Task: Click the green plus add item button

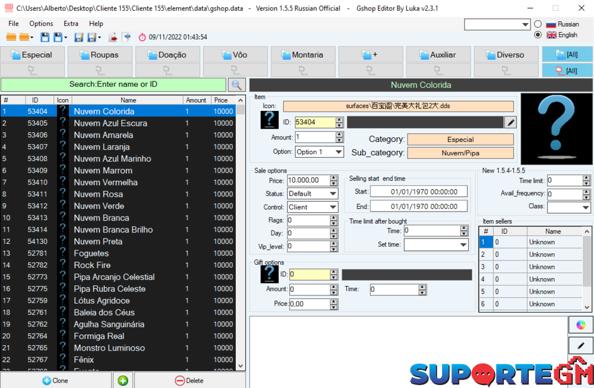Action: 123,380
